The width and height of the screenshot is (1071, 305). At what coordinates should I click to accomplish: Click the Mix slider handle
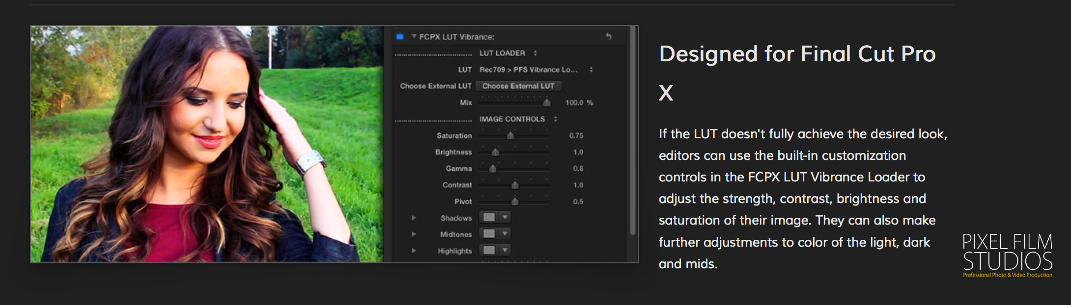[x=546, y=102]
